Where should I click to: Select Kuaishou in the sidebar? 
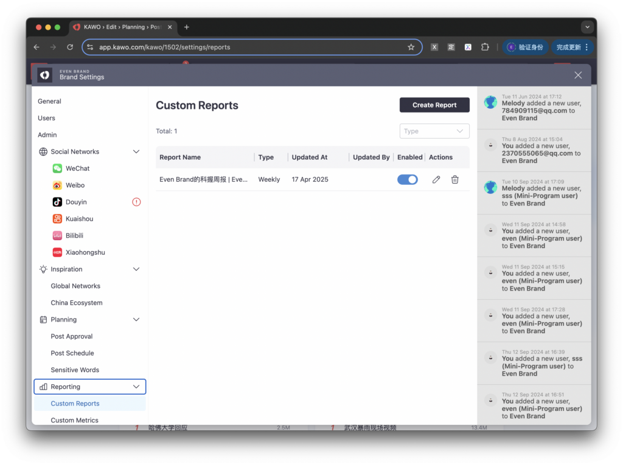79,219
